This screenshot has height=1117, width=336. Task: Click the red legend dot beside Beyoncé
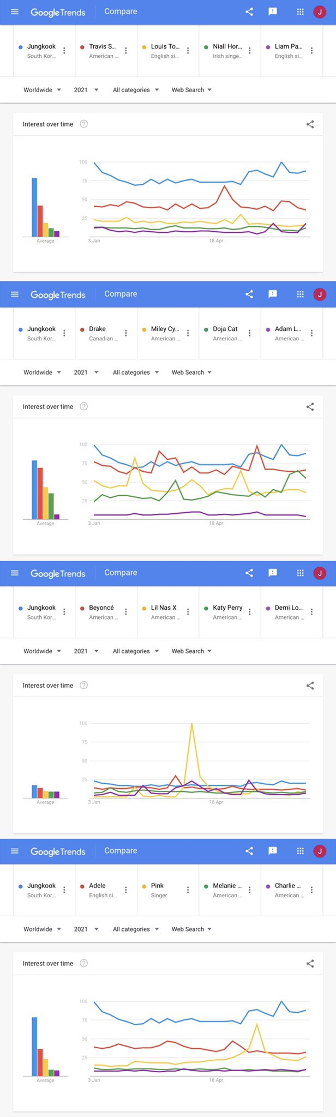(x=82, y=608)
